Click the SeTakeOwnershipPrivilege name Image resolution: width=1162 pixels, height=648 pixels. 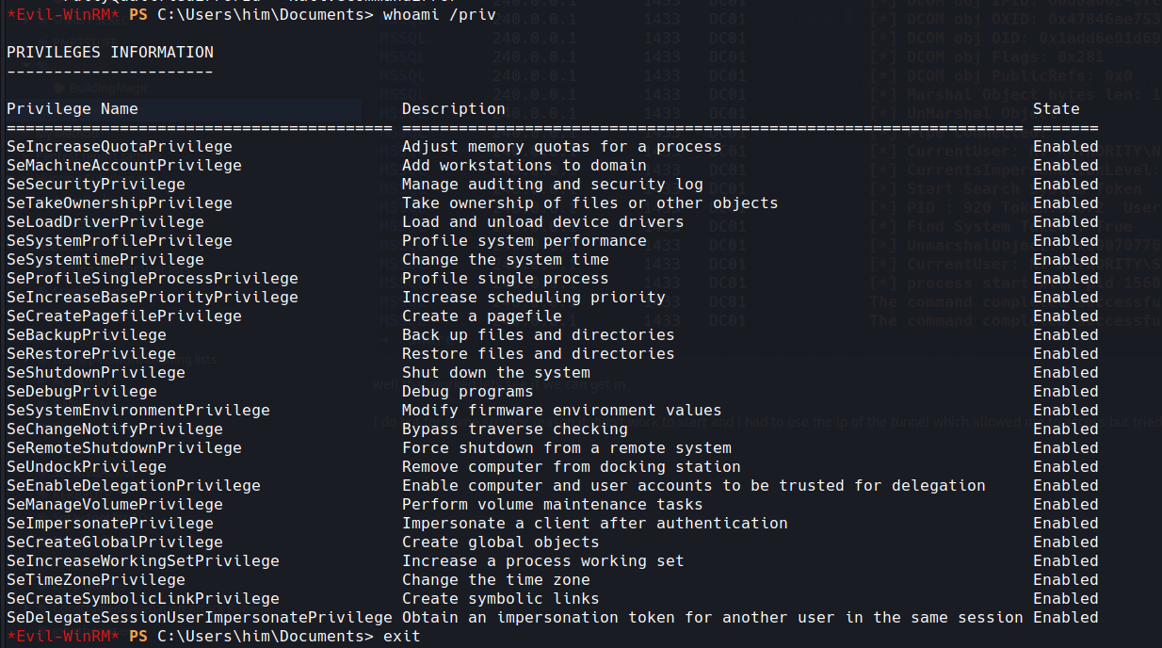point(120,202)
